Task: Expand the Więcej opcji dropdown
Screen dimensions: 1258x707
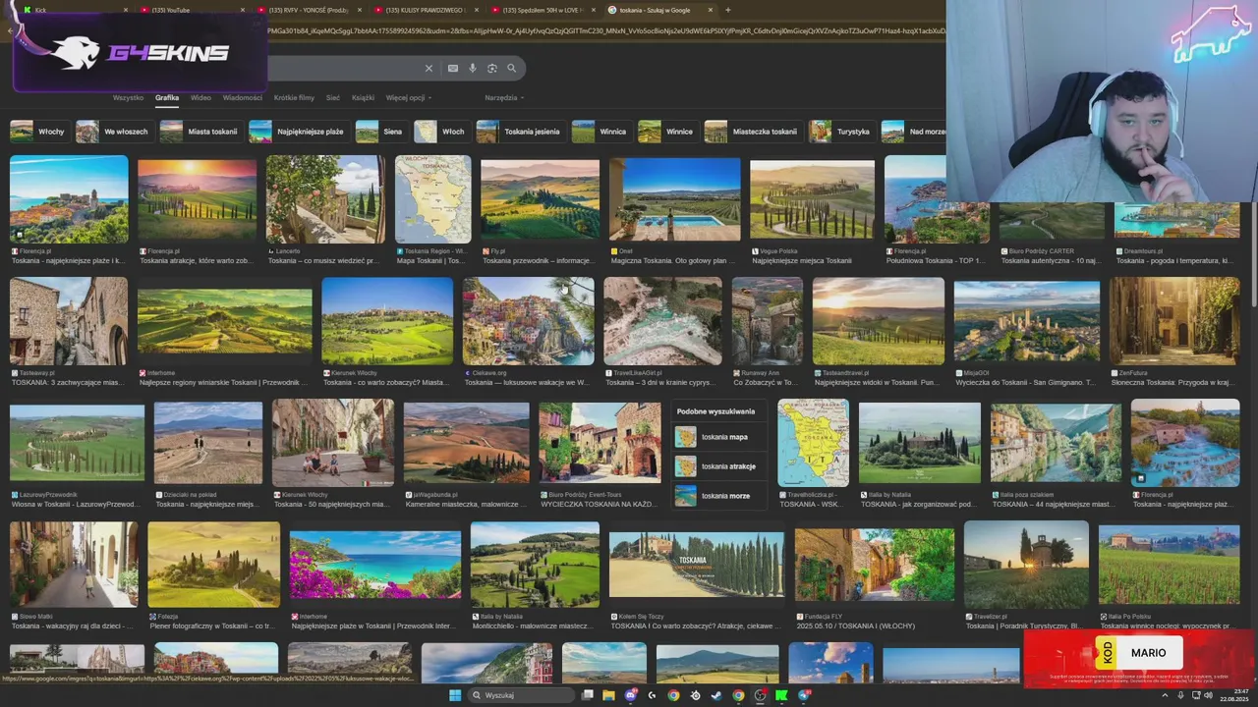Action: click(409, 98)
